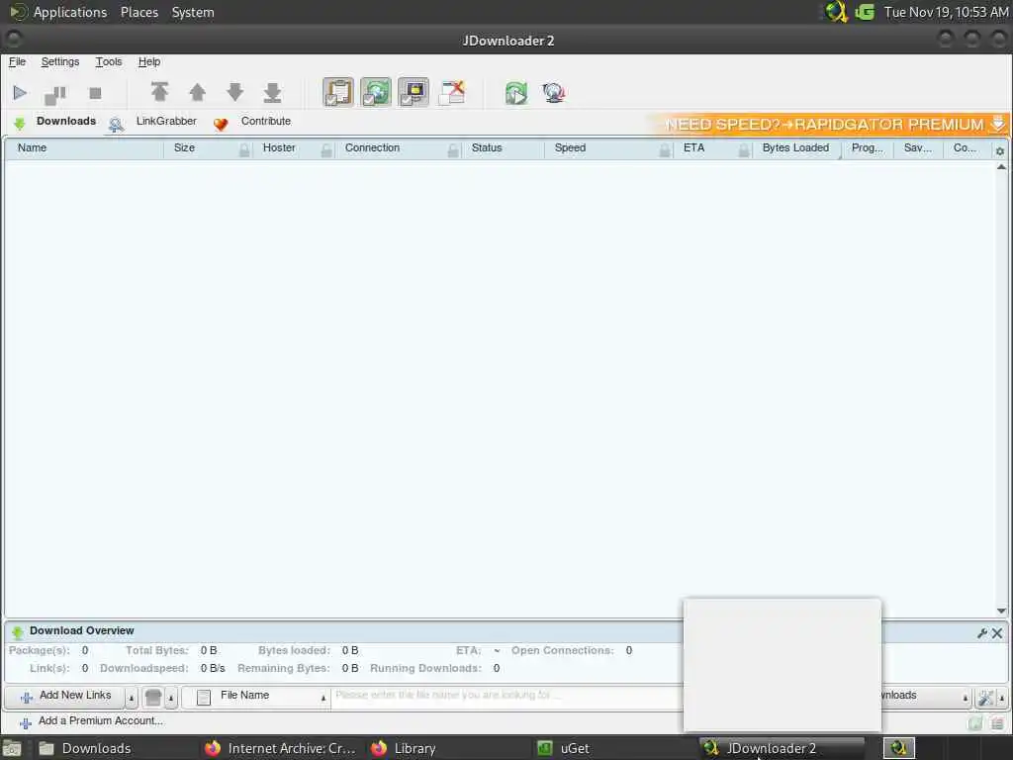1013x760 pixels.
Task: Expand arrow beside cleanup icon button
Action: pyautogui.click(x=171, y=698)
